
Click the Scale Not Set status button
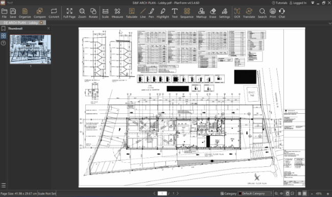[x=47, y=193]
